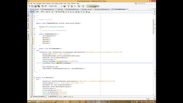Switch to the Login_Ha.java tab
The image size is (183, 103).
(x=35, y=9)
